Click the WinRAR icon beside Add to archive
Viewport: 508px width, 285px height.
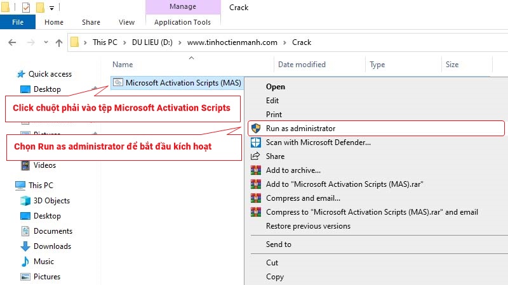pyautogui.click(x=256, y=170)
